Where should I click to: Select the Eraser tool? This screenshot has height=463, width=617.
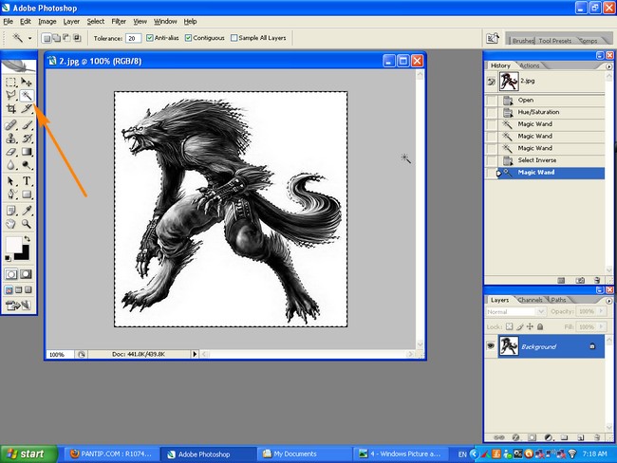pyautogui.click(x=10, y=152)
